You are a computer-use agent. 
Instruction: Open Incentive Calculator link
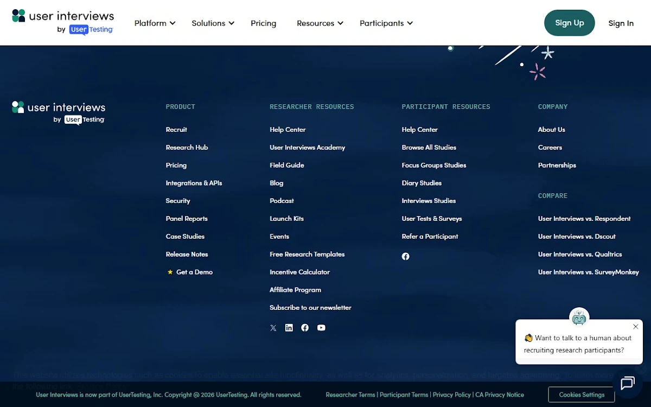coord(300,272)
